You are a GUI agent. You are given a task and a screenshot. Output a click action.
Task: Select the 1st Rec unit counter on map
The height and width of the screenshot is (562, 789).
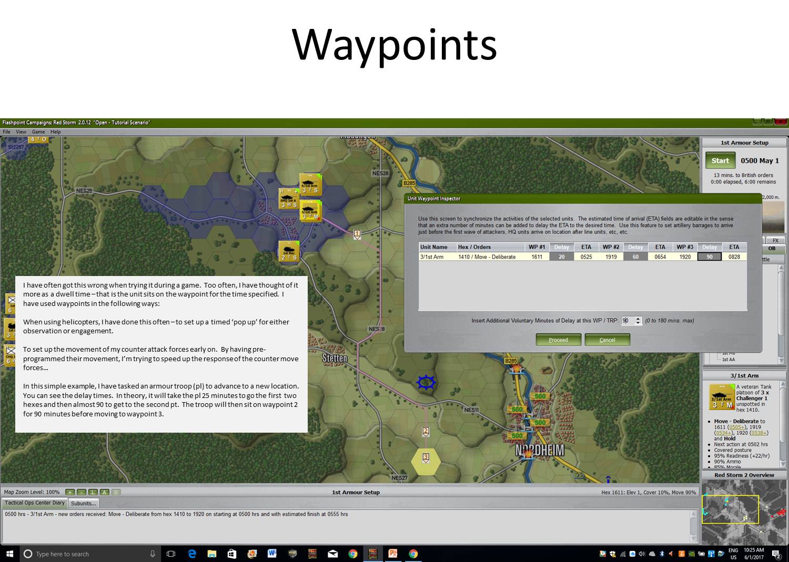pyautogui.click(x=289, y=251)
